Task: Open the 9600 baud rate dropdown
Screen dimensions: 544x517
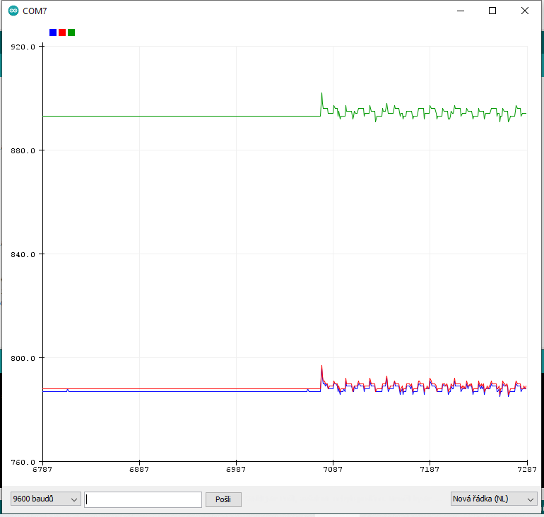Action: (x=46, y=499)
